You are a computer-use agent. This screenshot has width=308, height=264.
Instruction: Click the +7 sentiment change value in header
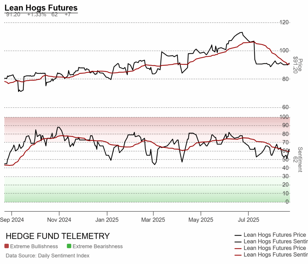tap(67, 14)
